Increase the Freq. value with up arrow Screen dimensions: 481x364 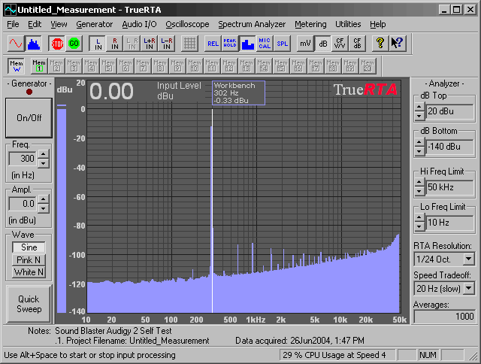(x=44, y=154)
